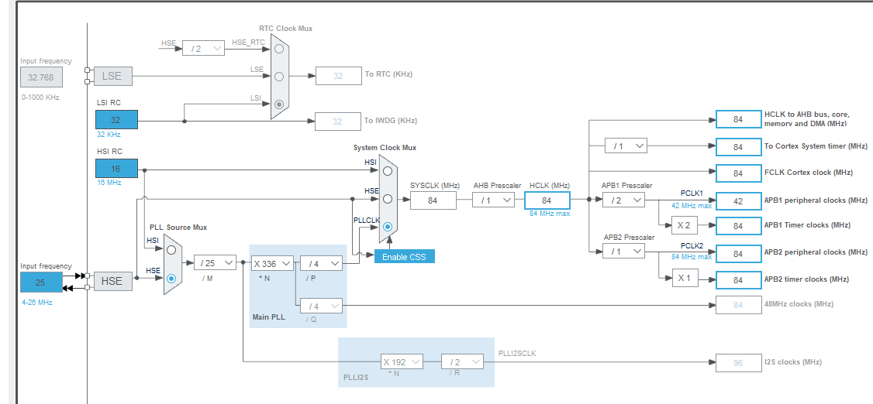Click the APB1 timer X 2 multiplier box

pos(684,226)
